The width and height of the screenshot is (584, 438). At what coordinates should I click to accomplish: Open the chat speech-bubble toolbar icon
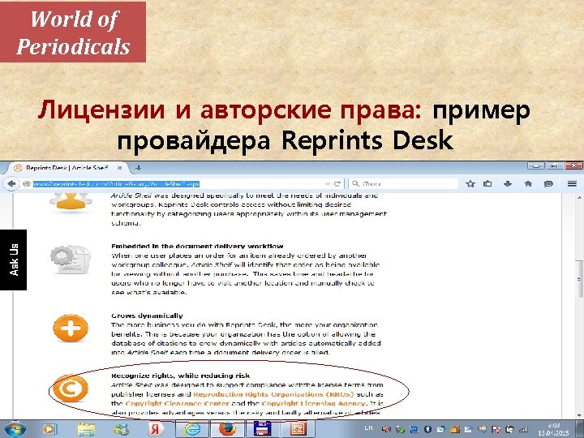[548, 183]
